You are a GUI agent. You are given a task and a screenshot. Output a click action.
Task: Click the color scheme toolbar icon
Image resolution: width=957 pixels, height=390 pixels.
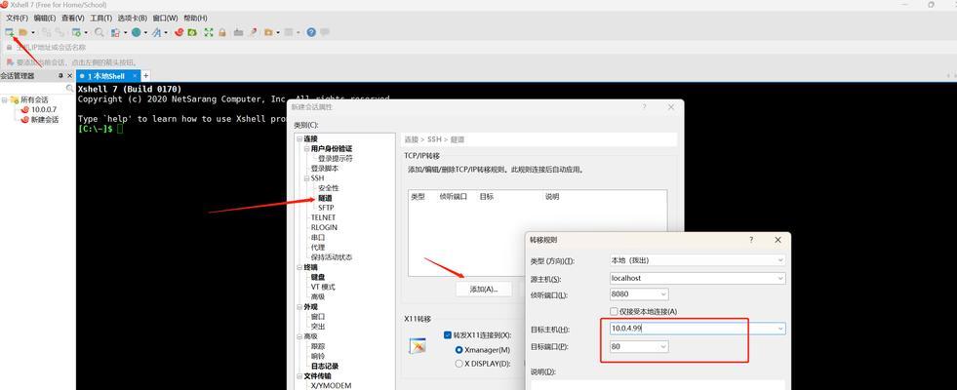(115, 32)
